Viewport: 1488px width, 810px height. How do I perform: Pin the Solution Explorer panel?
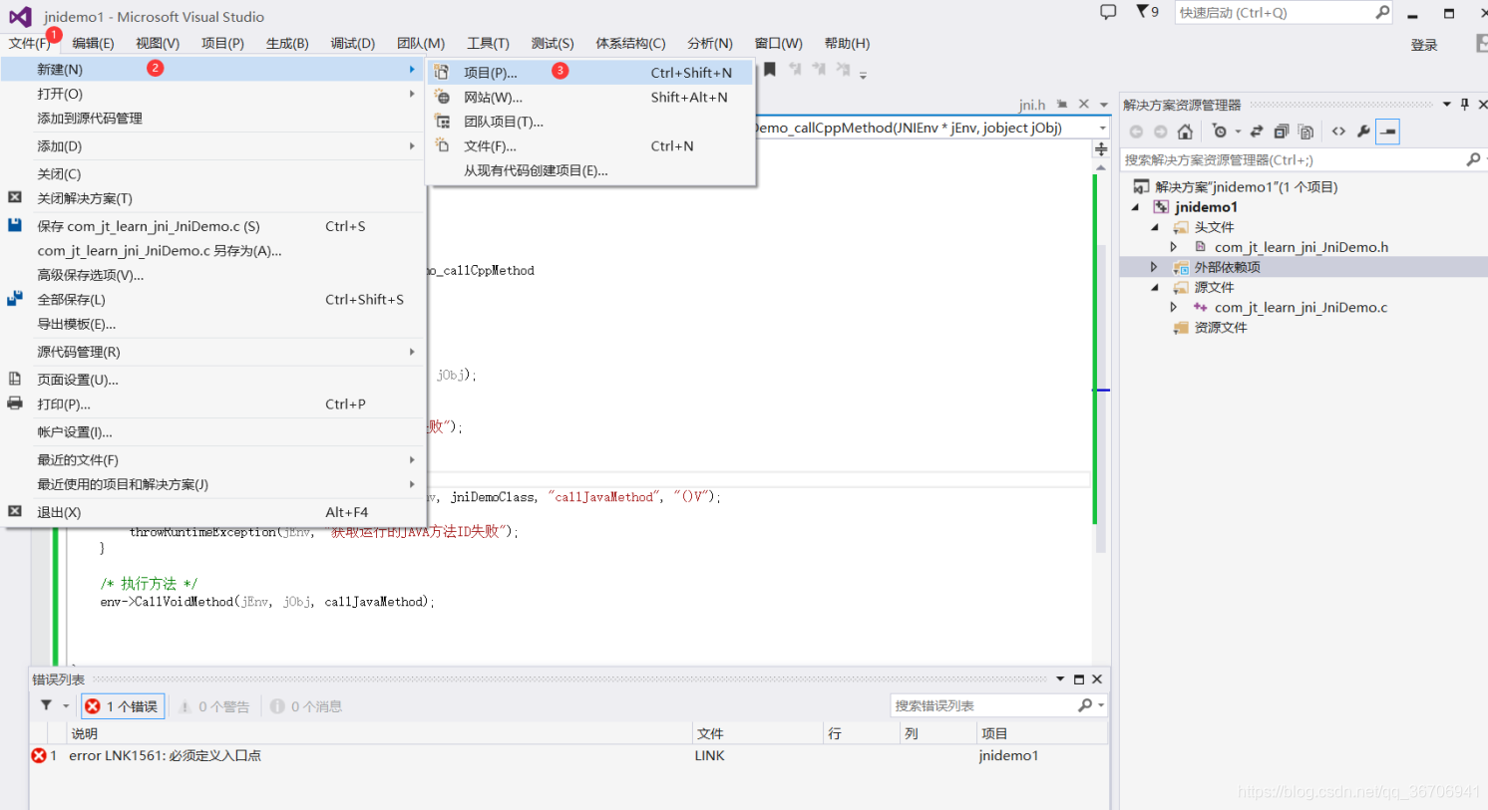point(1465,105)
